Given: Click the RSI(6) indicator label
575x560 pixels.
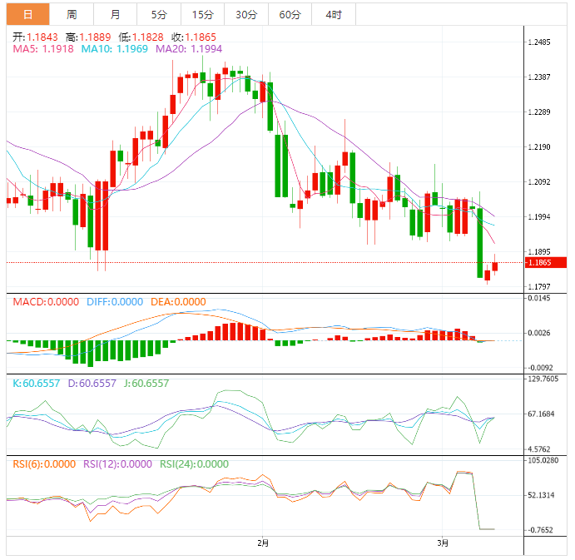Looking at the screenshot, I should (43, 464).
